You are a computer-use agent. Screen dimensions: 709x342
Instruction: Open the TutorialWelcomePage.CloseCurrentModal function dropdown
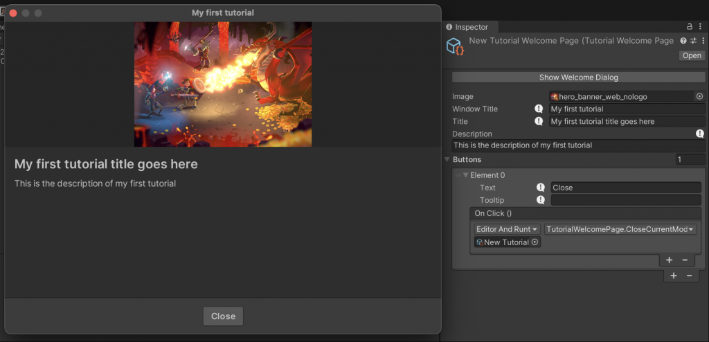click(620, 229)
